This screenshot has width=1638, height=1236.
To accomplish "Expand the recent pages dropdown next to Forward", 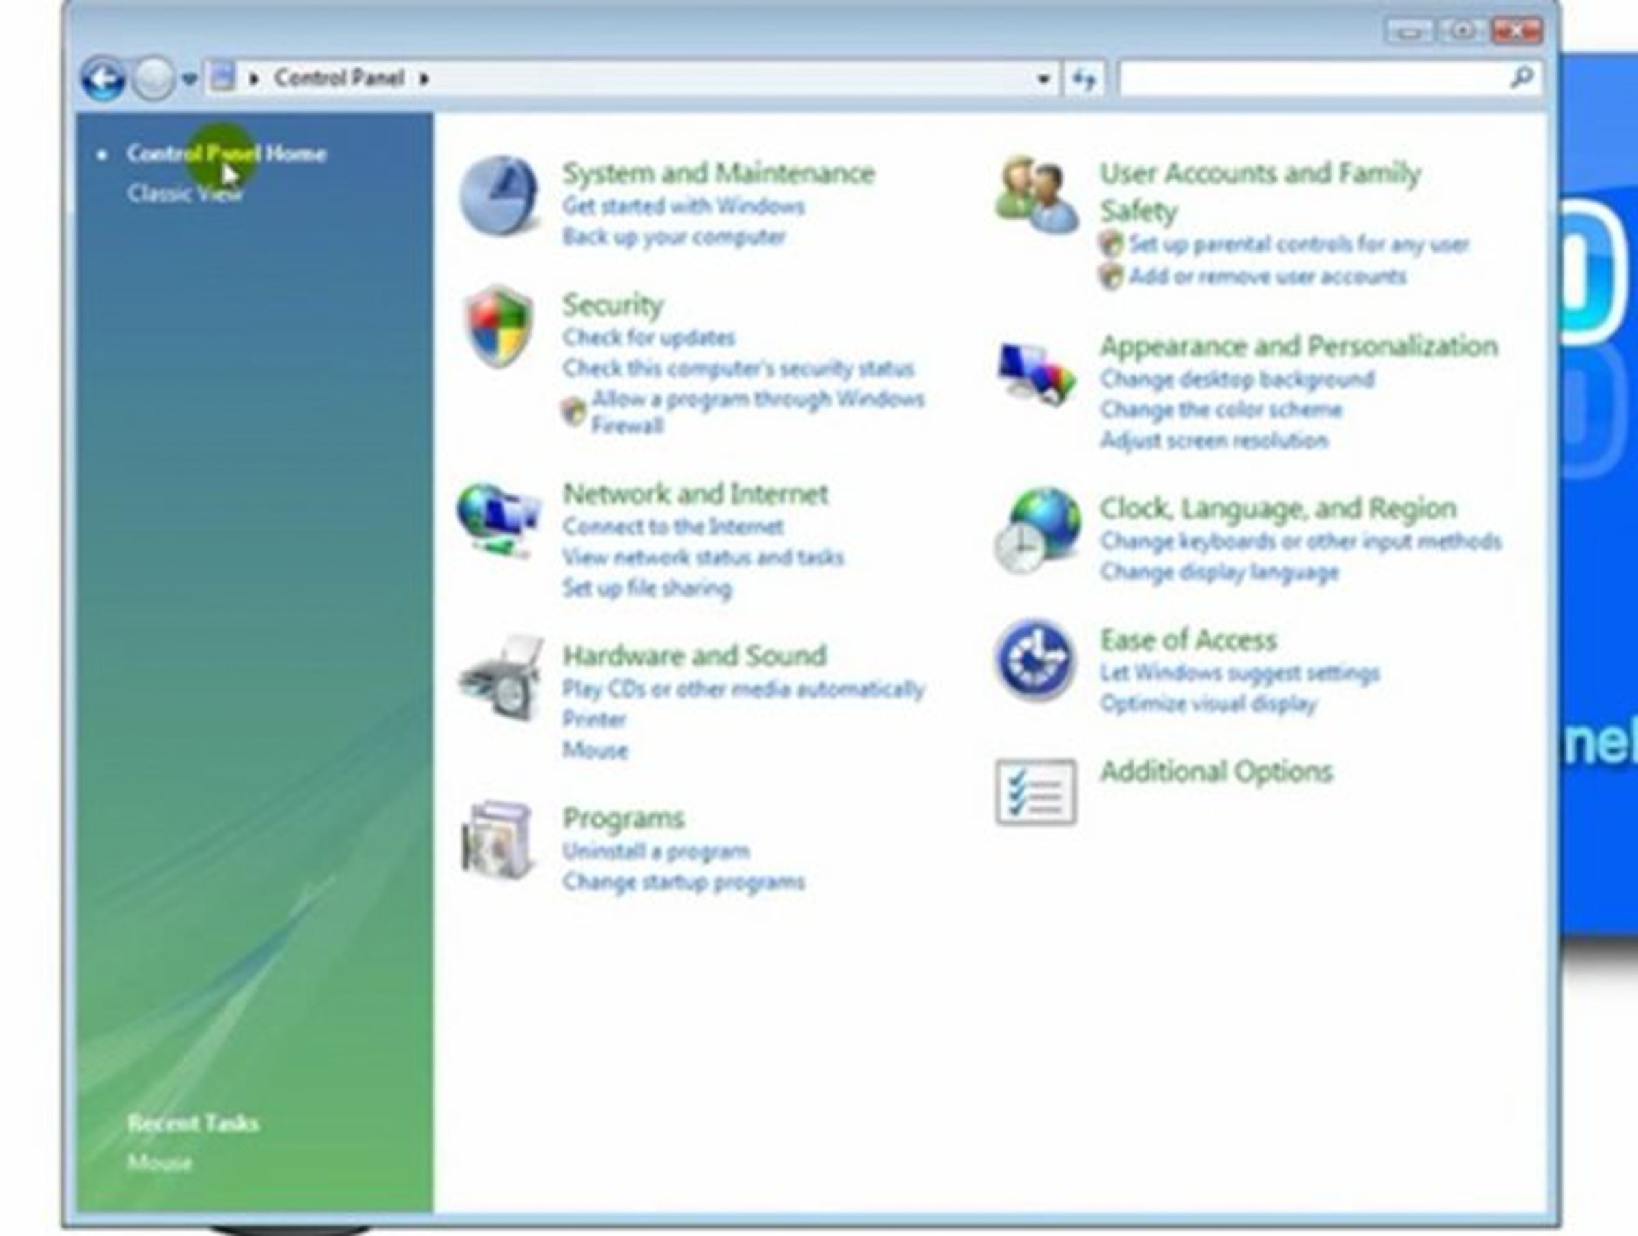I will coord(190,78).
